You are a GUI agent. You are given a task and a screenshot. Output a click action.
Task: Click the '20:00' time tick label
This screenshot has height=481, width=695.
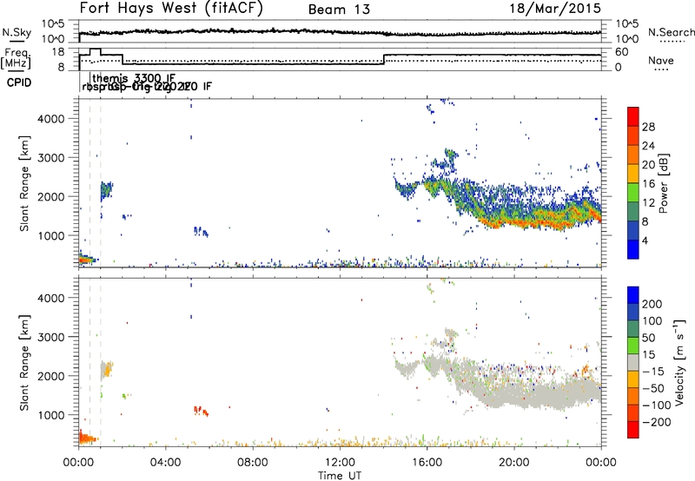tap(514, 463)
